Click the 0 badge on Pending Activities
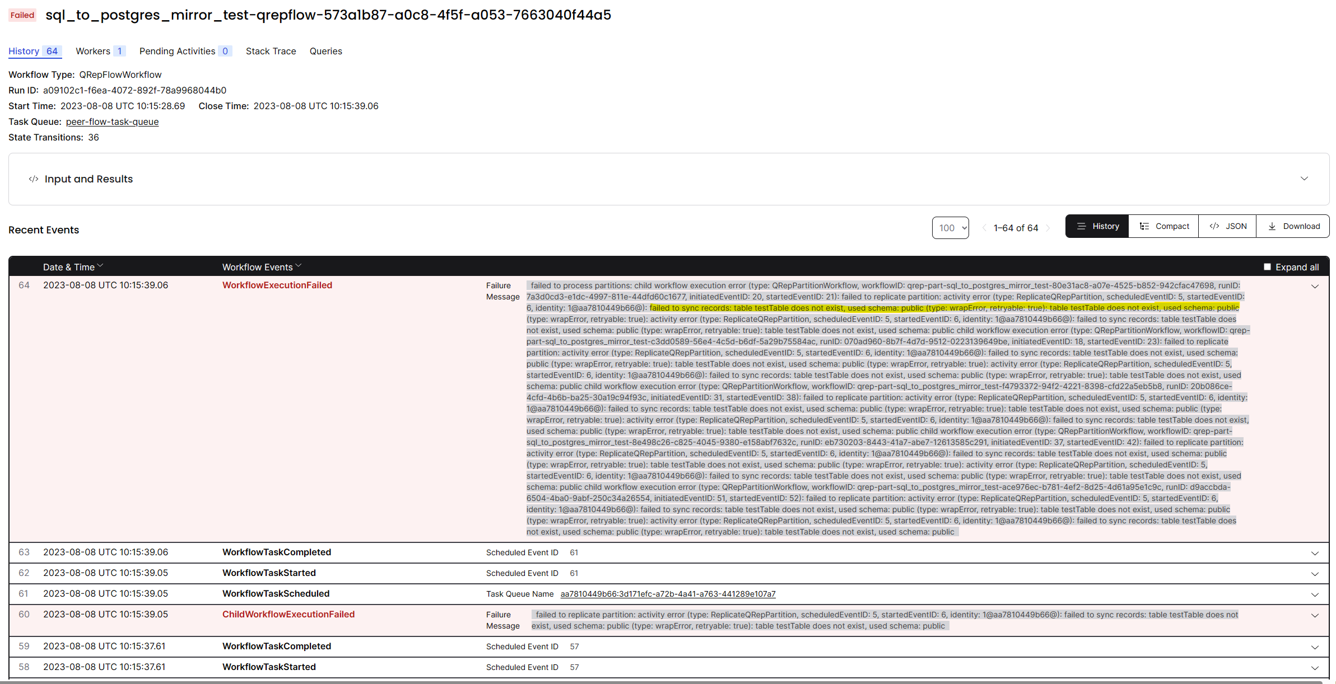 click(225, 51)
